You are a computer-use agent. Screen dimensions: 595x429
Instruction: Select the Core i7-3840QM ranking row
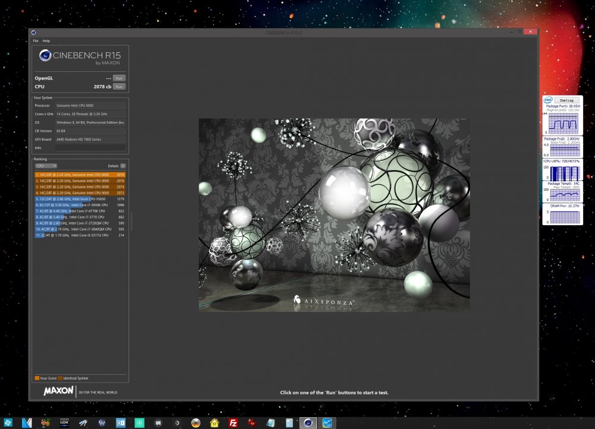coord(80,229)
